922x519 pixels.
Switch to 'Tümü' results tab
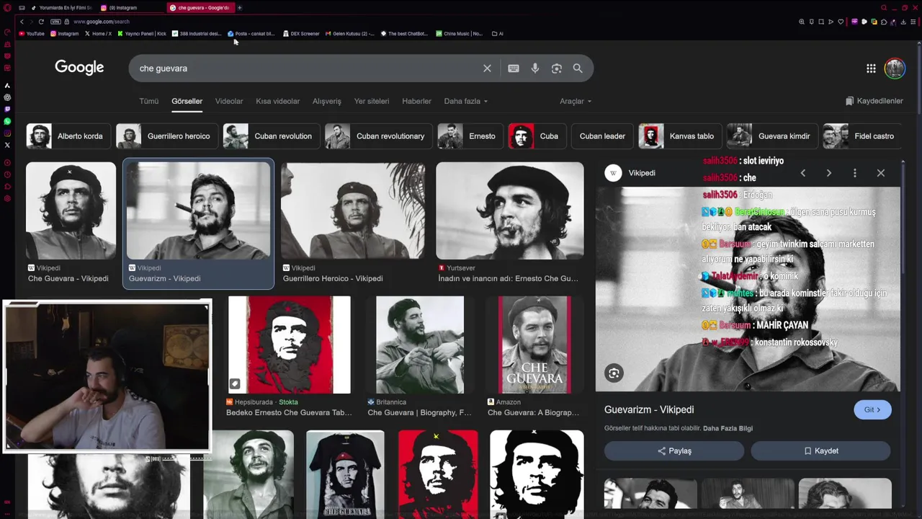point(149,101)
